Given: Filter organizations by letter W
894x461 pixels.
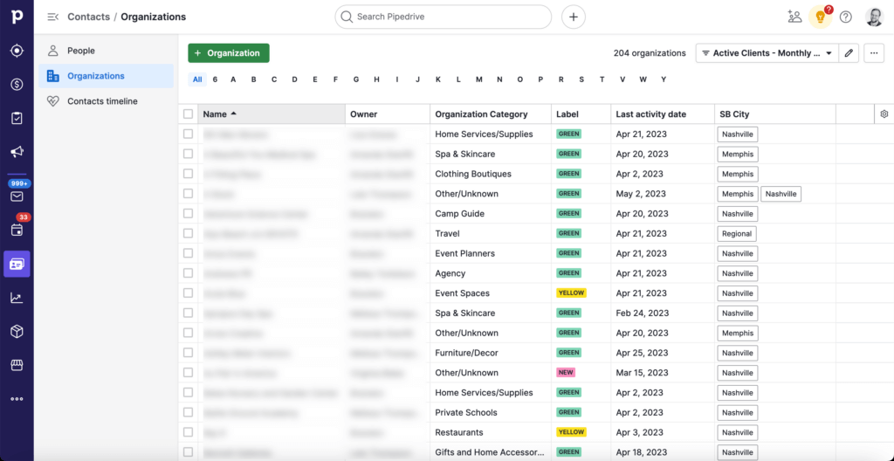Looking at the screenshot, I should [643, 79].
